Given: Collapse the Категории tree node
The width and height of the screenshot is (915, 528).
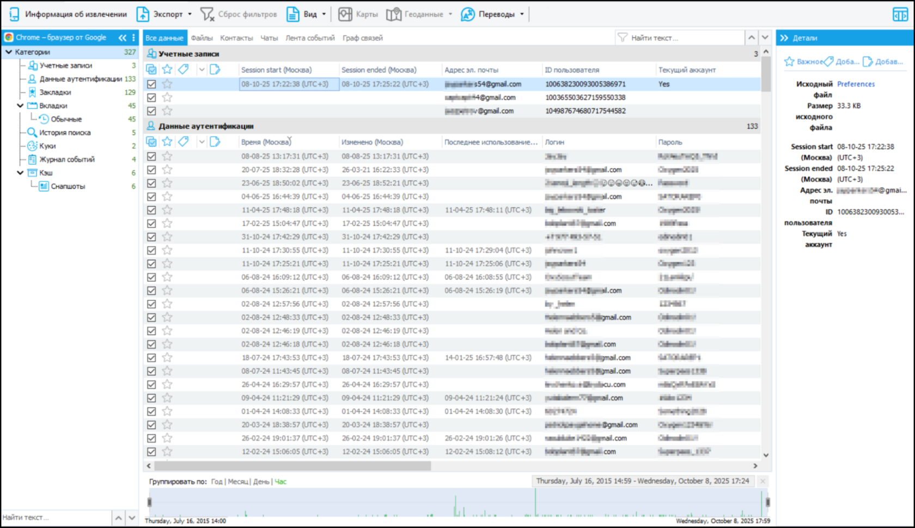Looking at the screenshot, I should coord(9,52).
